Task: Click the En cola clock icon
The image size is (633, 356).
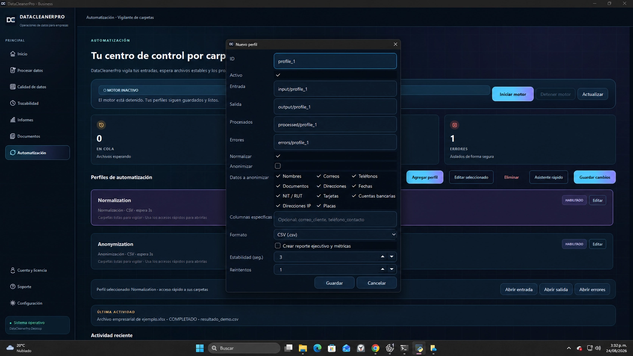Action: click(101, 125)
